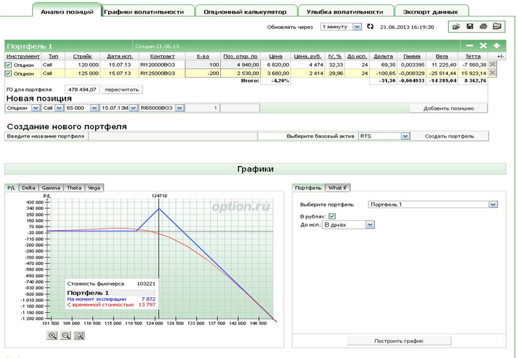The image size is (518, 358).
Task: Select the Gamma chart tab
Action: point(51,187)
